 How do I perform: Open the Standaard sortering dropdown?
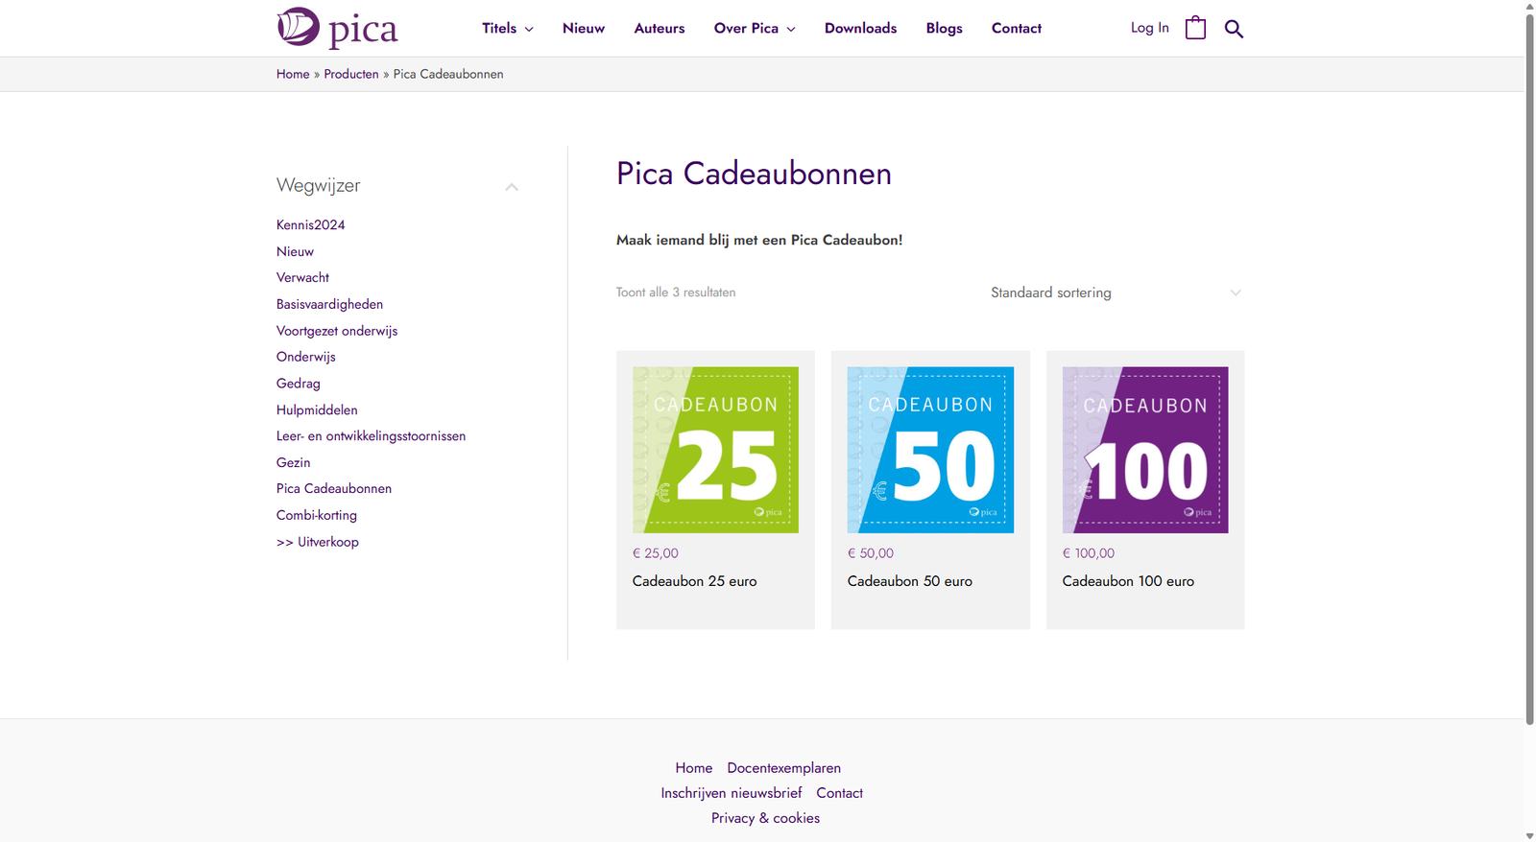pyautogui.click(x=1116, y=292)
